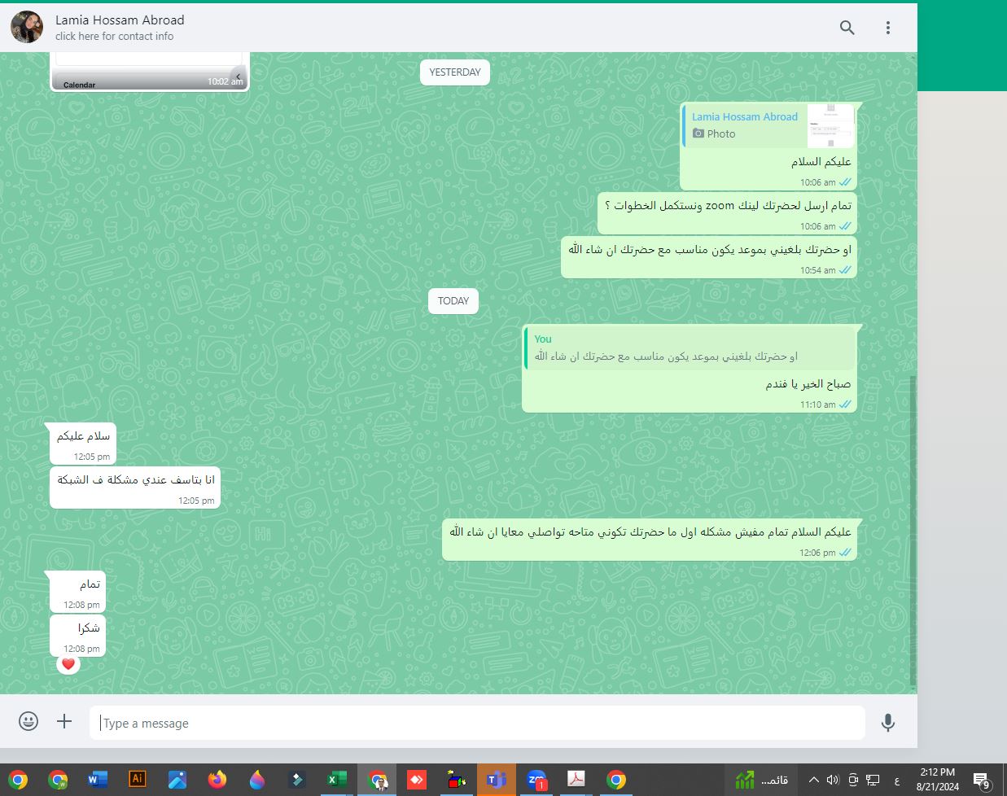Open the Chrome icon with W badge in taskbar
The height and width of the screenshot is (796, 1007).
point(58,780)
